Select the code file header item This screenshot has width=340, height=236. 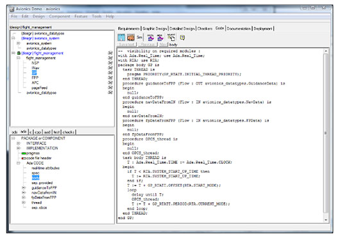[x=39, y=158]
